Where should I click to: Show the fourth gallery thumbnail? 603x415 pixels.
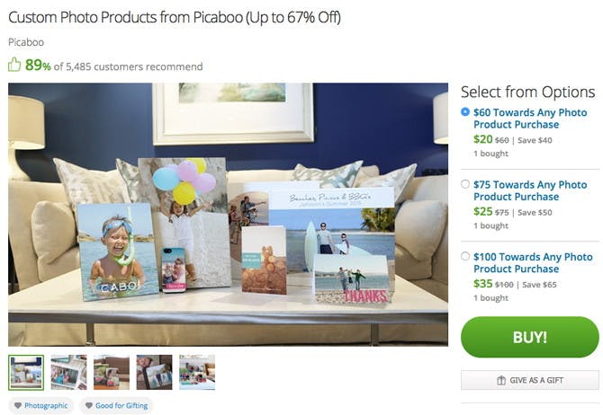click(154, 371)
